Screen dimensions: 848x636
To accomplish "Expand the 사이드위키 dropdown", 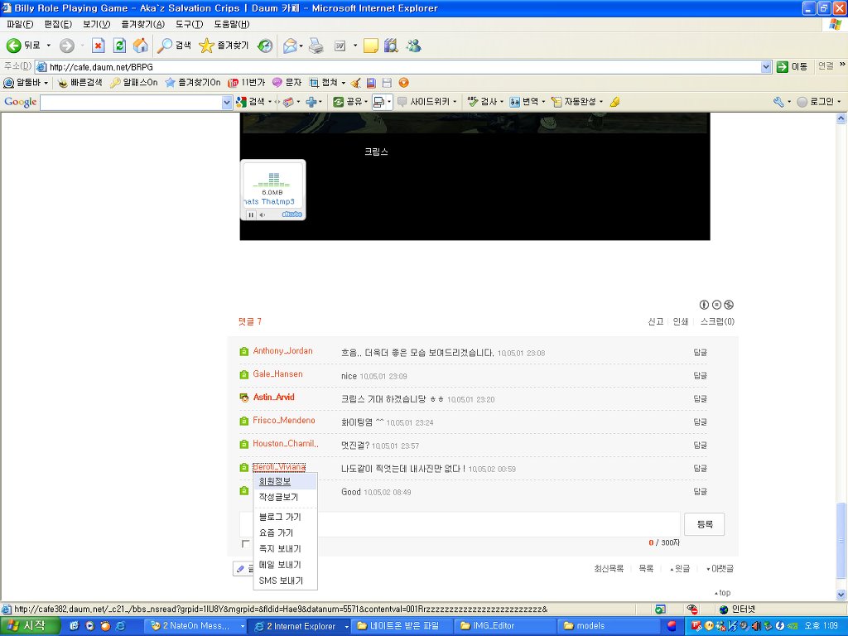I will 455,102.
